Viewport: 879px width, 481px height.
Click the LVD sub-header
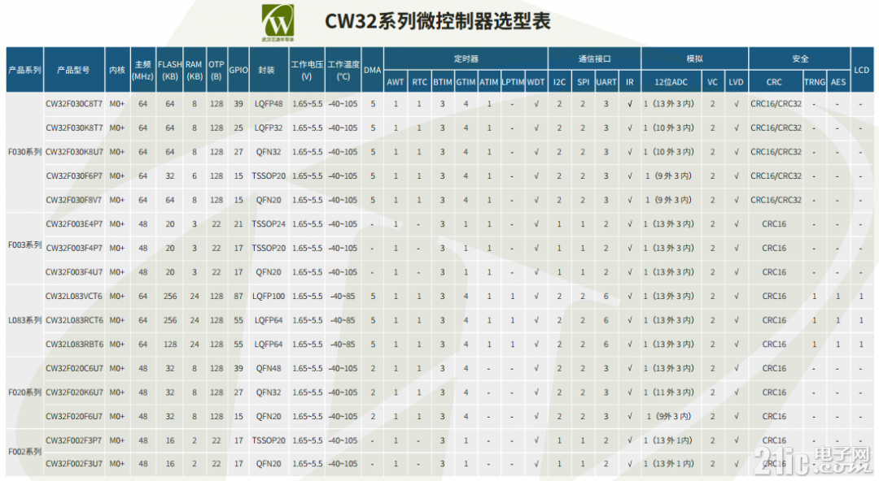[x=736, y=82]
